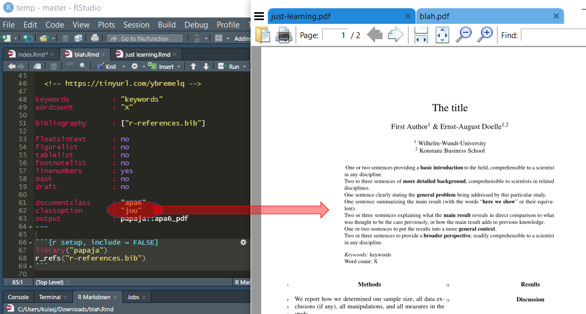The image size is (586, 314).
Task: Open the File menu
Action: [8, 25]
